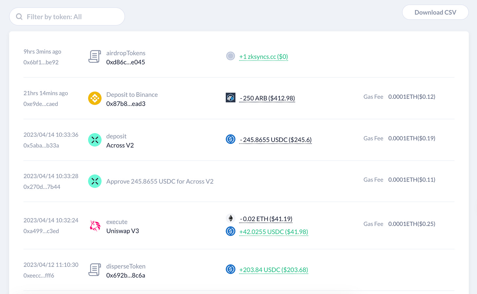Click the ARB token icon
This screenshot has width=477, height=294.
[231, 97]
